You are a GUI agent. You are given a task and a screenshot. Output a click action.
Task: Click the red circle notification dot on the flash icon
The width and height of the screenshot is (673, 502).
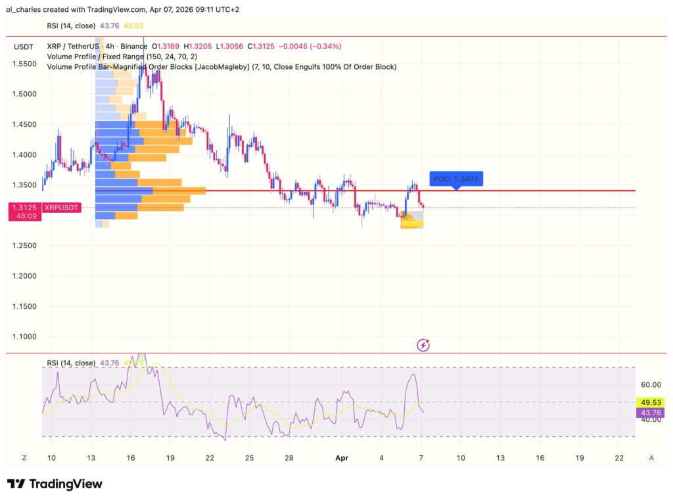429,340
